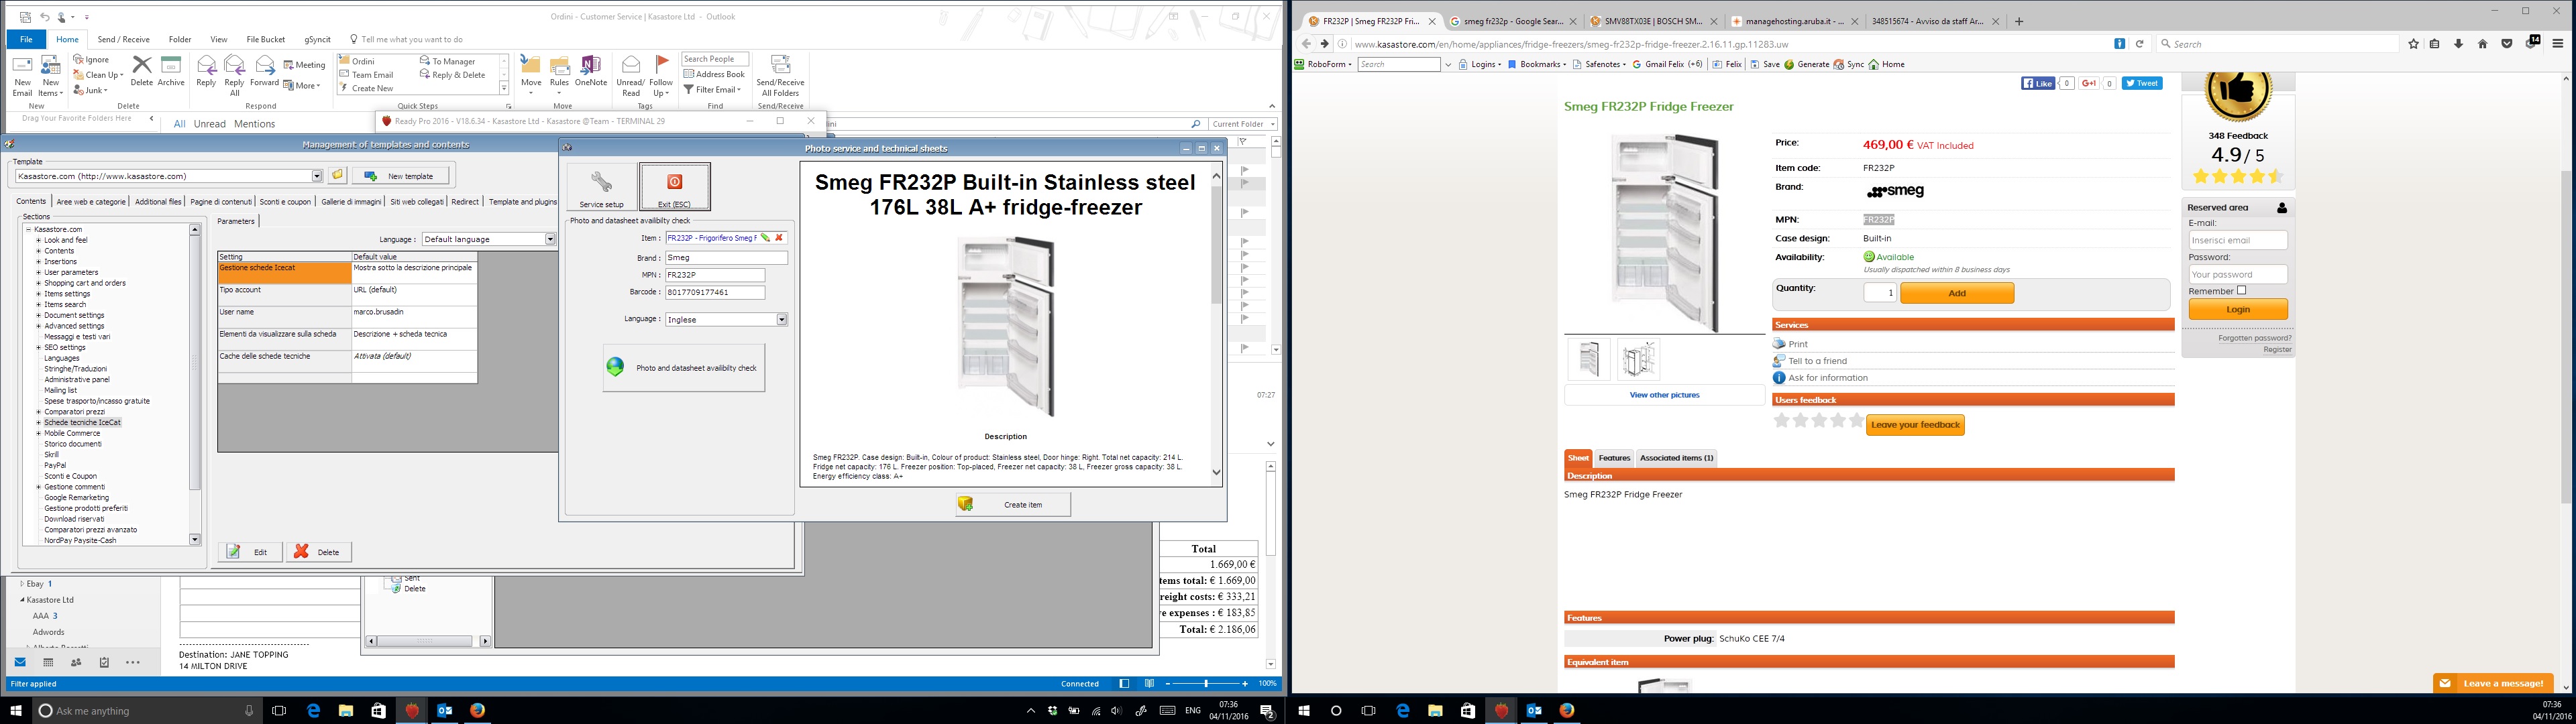Click the Barcode input field
The width and height of the screenshot is (2576, 724).
click(715, 293)
